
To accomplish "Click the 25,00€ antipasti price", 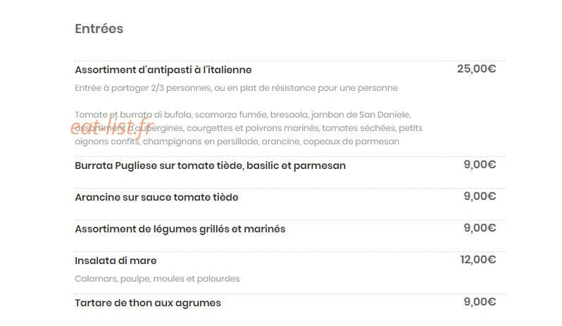I will tap(476, 69).
